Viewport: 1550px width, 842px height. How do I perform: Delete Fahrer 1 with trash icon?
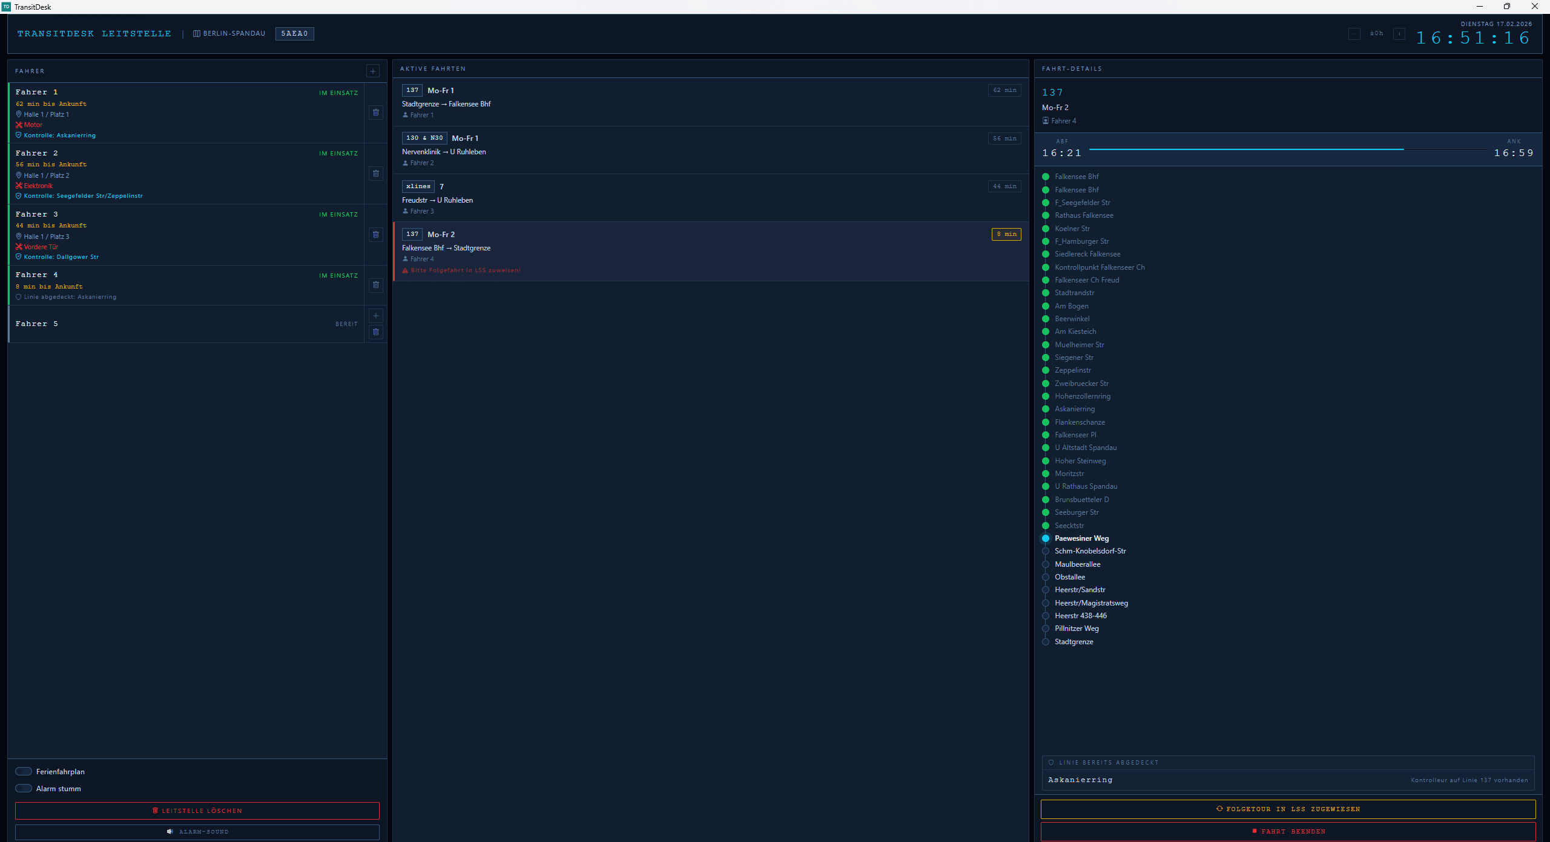pos(375,113)
